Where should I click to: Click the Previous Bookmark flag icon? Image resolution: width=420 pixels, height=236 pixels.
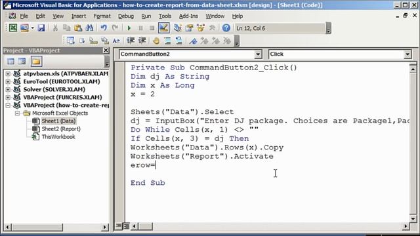click(216, 41)
